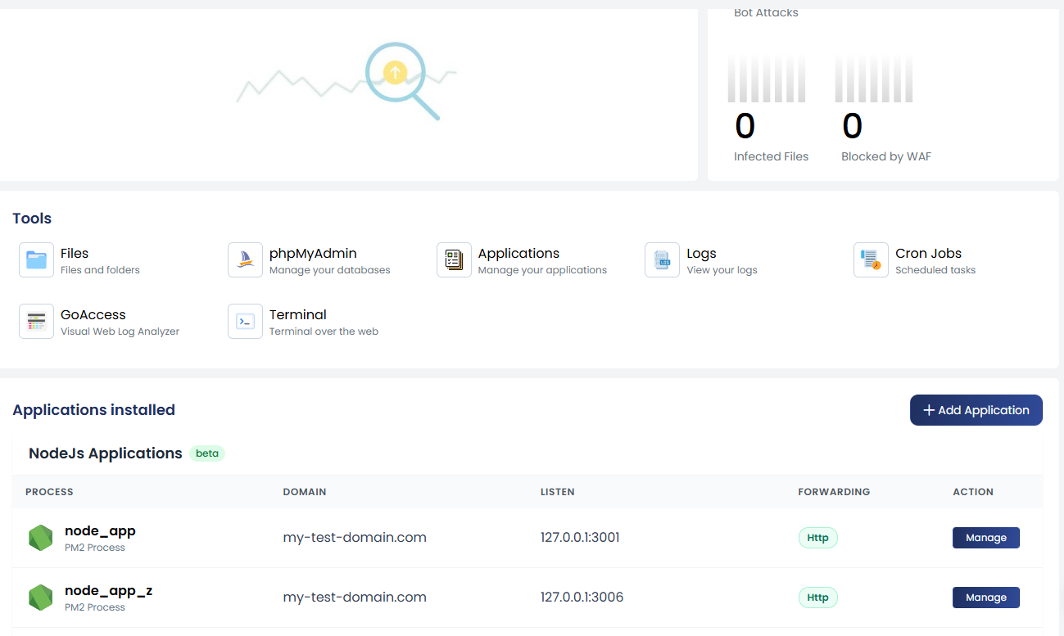The image size is (1064, 636).
Task: Click the Blocked by WAF count
Action: coord(852,126)
